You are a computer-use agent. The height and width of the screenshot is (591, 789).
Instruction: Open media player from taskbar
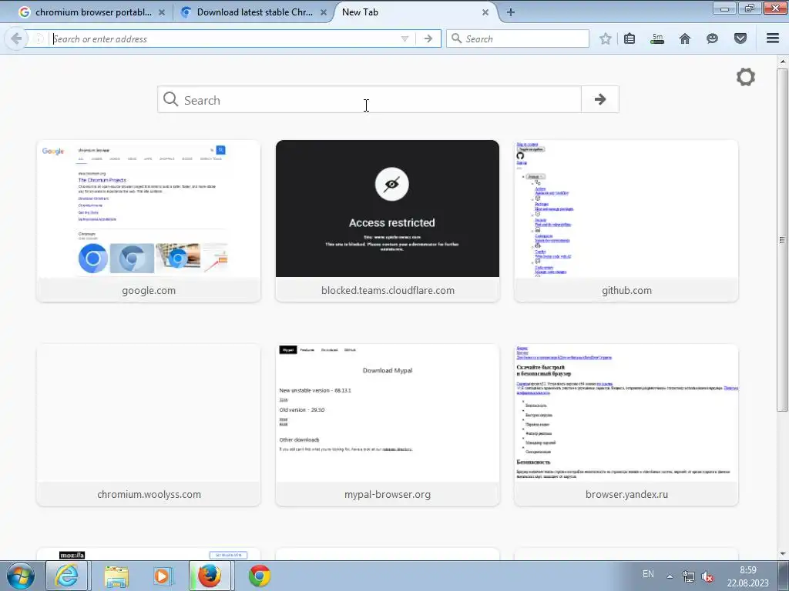(x=163, y=576)
